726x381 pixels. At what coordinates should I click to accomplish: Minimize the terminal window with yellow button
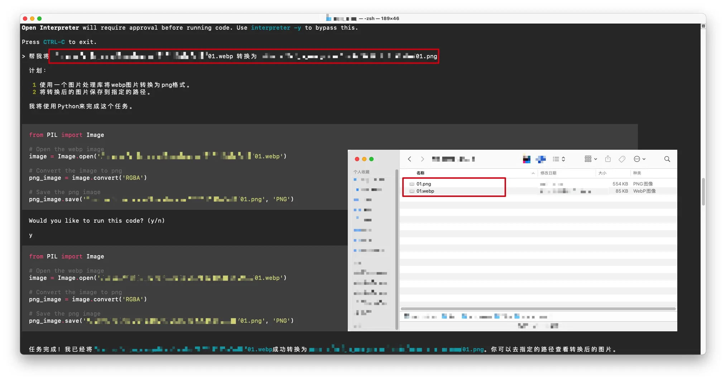tap(32, 19)
